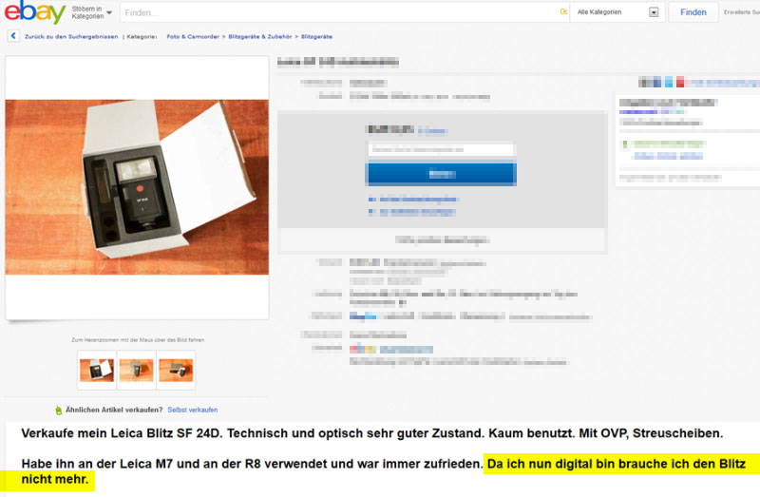Select the first flash-in-box thumbnail
This screenshot has height=497, width=760.
tap(97, 371)
